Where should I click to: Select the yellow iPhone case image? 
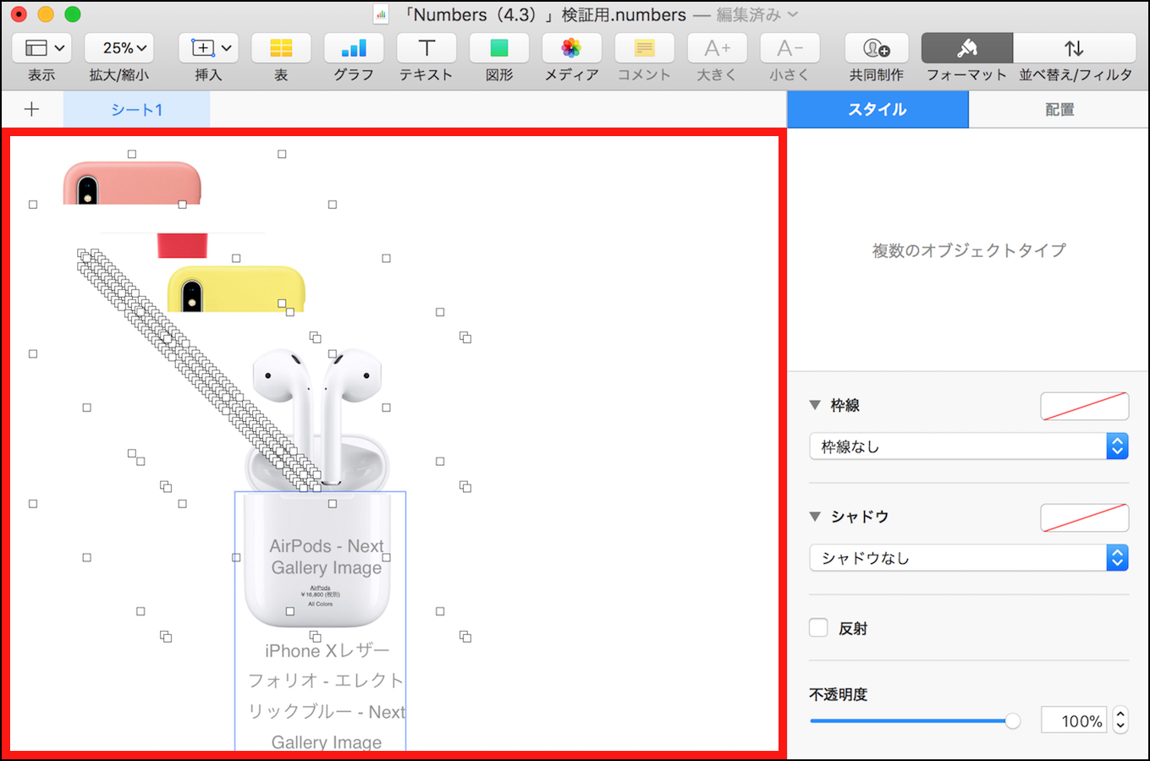(236, 289)
